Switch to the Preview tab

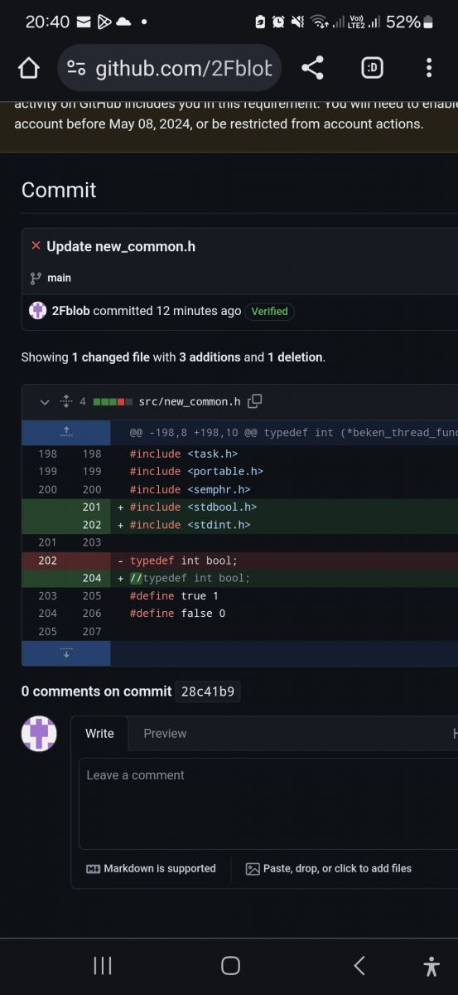(165, 733)
